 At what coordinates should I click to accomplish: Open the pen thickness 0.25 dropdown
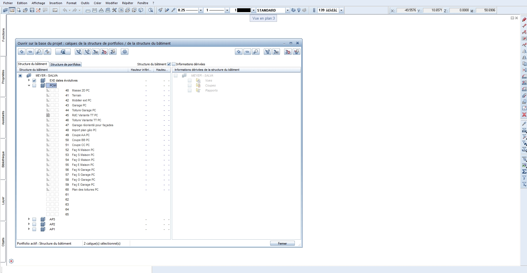click(x=201, y=10)
